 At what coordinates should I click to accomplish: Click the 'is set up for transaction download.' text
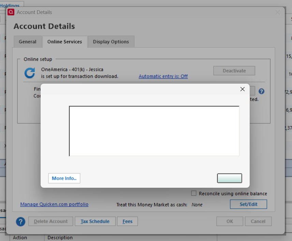pyautogui.click(x=80, y=76)
